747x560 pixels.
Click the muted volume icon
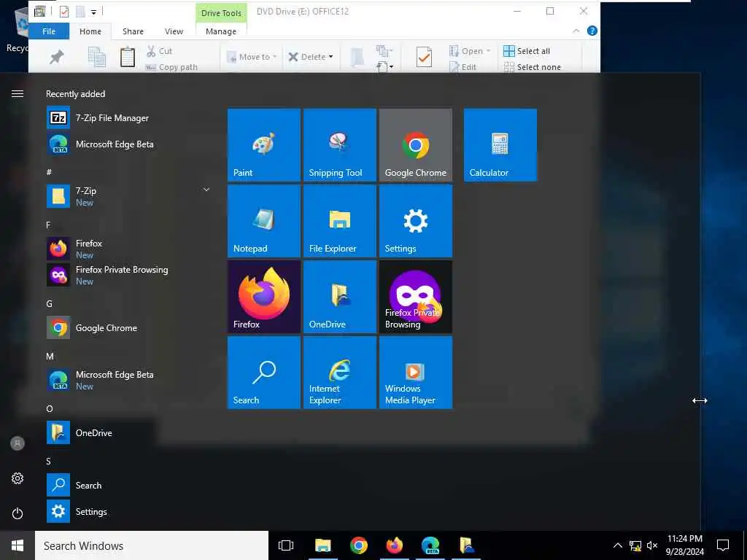point(652,545)
